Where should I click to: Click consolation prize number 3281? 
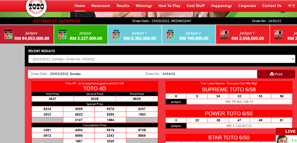tap(47, 130)
